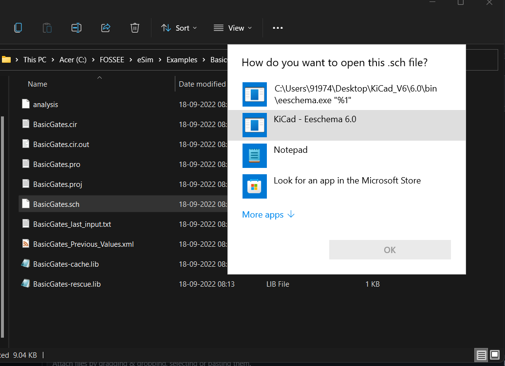Open the View dropdown menu
505x366 pixels.
(x=232, y=28)
